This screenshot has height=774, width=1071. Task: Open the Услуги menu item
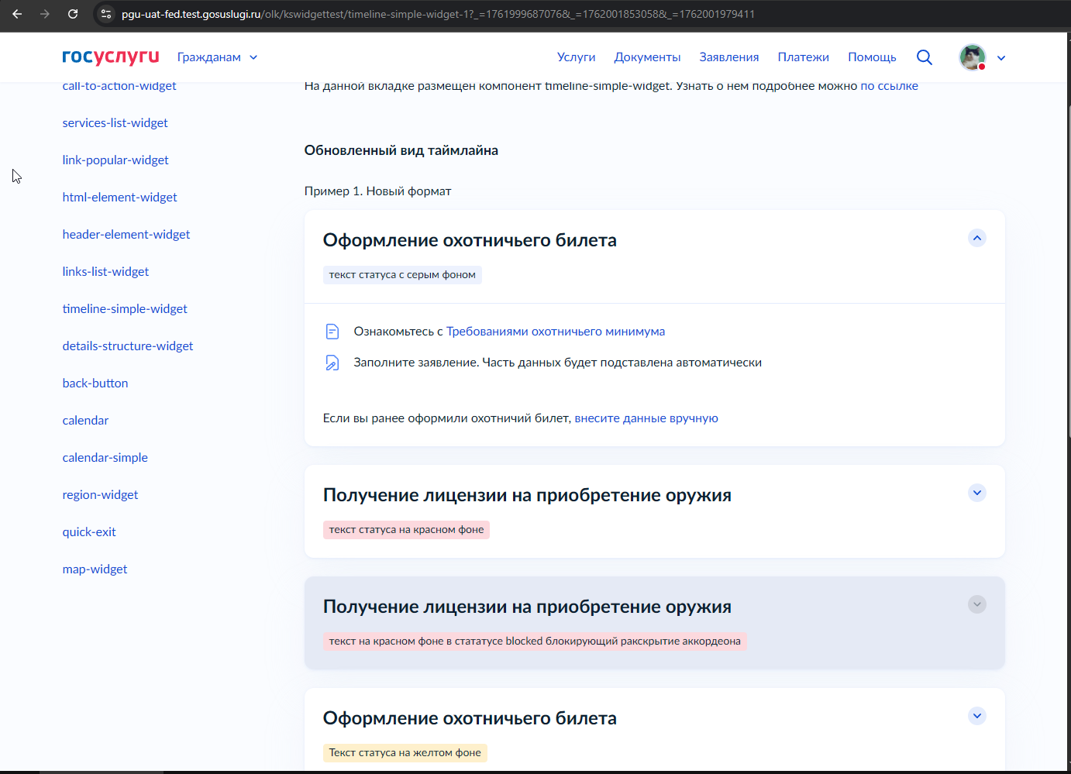pos(576,57)
